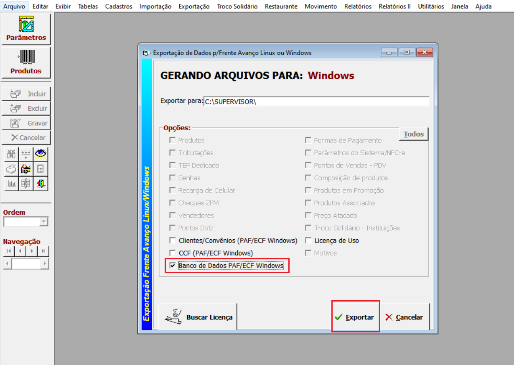Viewport: 514px width, 365px height.
Task: Open the calculator icon
Action: 41,169
